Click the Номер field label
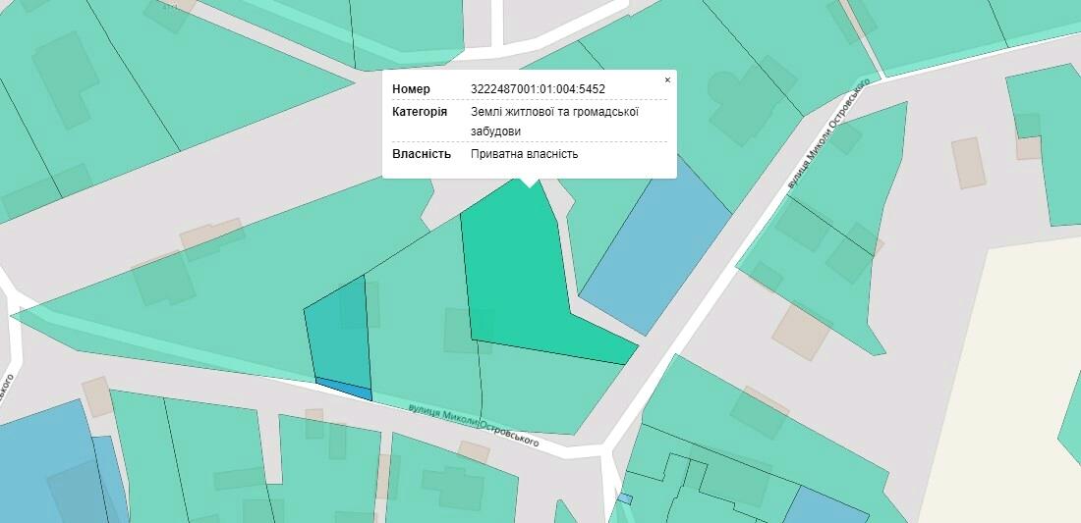 pos(412,89)
